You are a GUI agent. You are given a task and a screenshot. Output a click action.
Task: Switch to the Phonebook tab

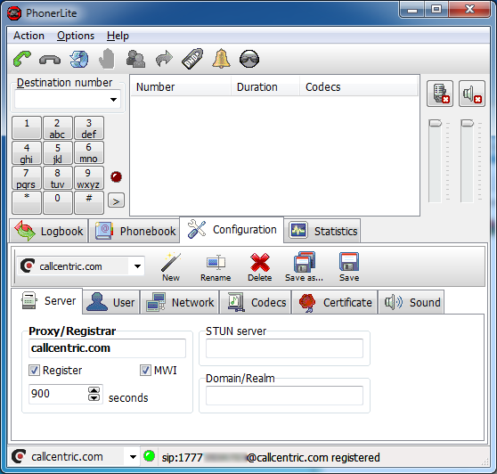click(134, 231)
